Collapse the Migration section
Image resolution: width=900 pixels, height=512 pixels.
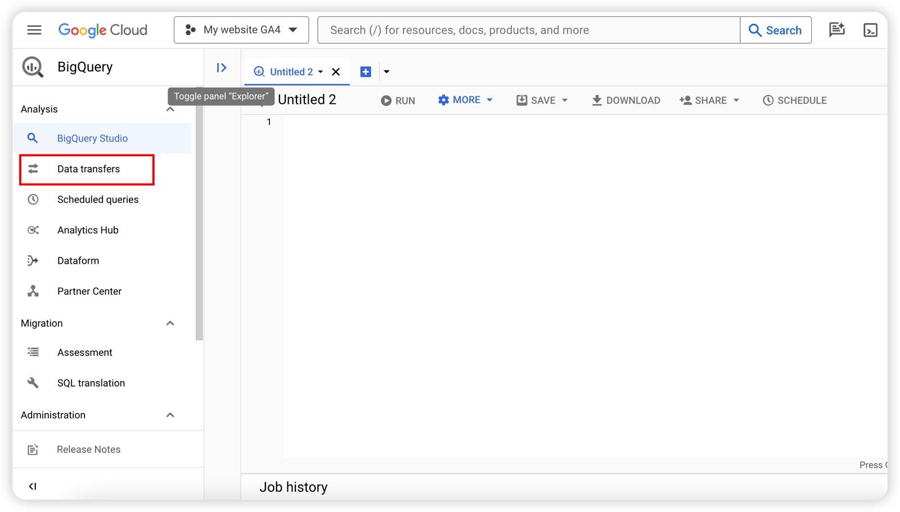170,323
